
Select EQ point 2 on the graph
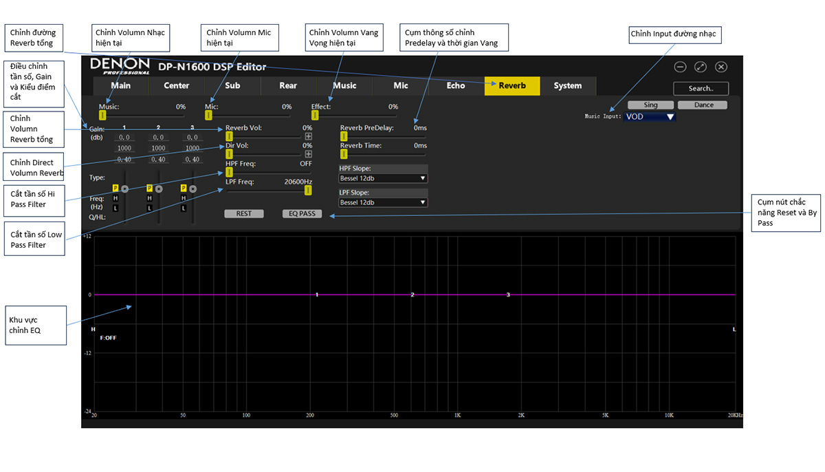point(412,294)
